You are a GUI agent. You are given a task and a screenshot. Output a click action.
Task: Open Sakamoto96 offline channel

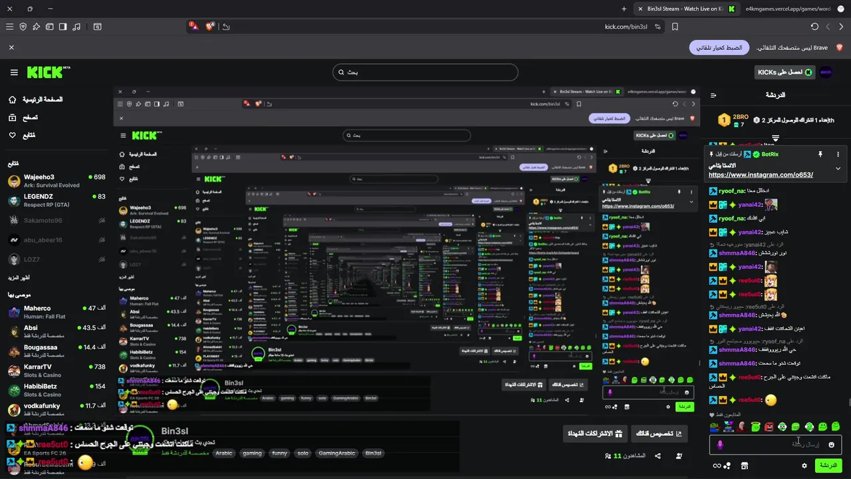point(57,220)
